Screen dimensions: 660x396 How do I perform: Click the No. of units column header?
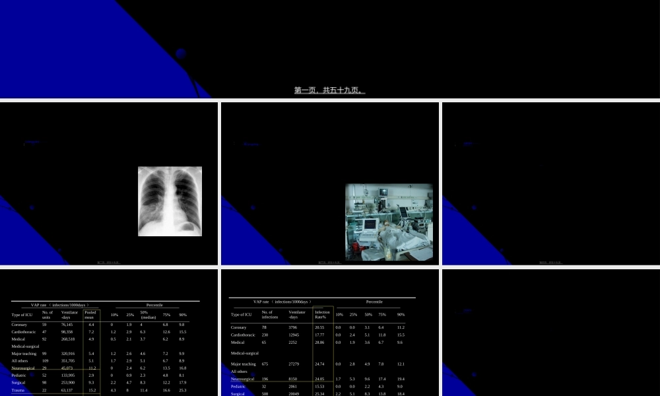click(x=47, y=315)
